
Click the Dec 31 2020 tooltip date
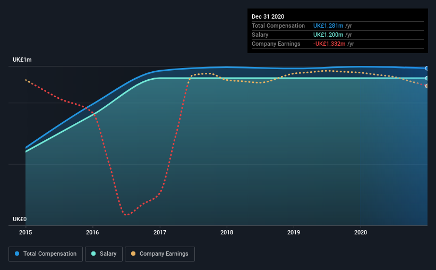pos(268,16)
